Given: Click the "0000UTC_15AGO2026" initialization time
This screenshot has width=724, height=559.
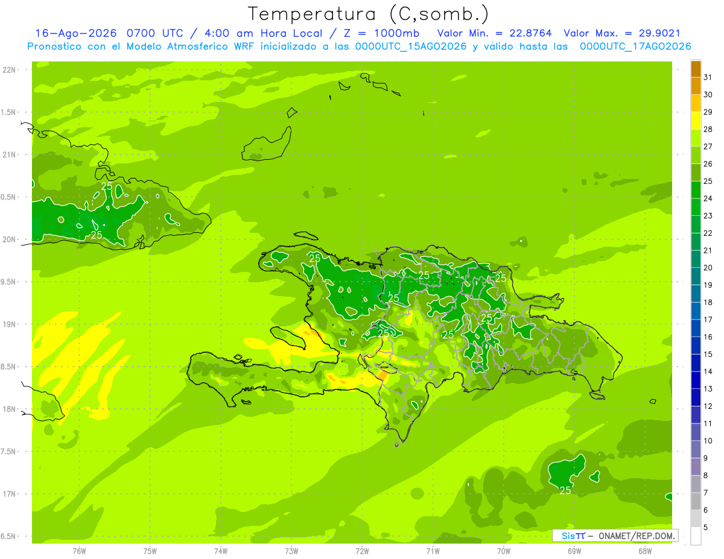Looking at the screenshot, I should pyautogui.click(x=410, y=46).
